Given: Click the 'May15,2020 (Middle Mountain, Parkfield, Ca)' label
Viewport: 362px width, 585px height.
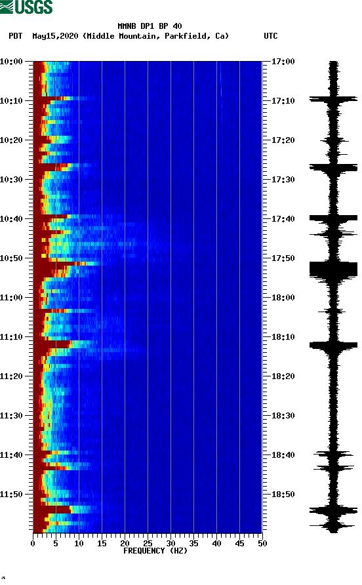Looking at the screenshot, I should click(131, 36).
